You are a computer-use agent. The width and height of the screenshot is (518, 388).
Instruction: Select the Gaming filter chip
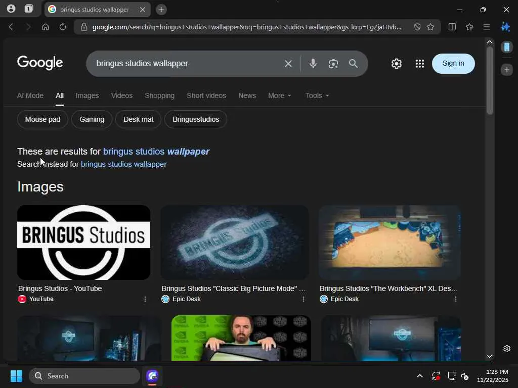point(92,119)
